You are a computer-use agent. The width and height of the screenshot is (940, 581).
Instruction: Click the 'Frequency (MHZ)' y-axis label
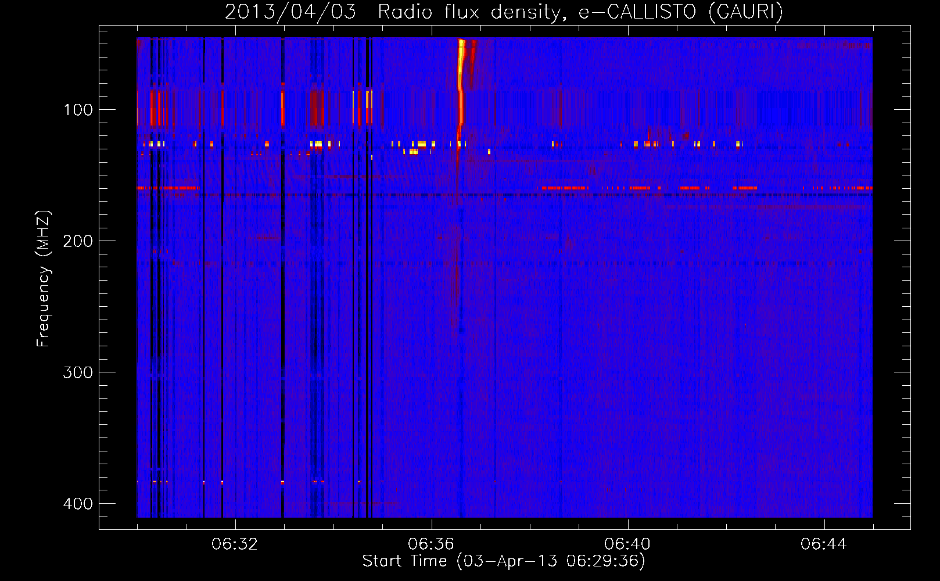click(44, 278)
